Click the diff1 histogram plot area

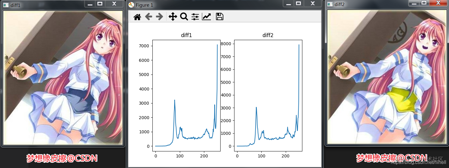tap(186, 95)
